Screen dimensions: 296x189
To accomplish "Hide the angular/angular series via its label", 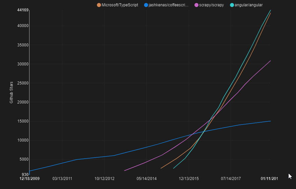I will pos(249,5).
